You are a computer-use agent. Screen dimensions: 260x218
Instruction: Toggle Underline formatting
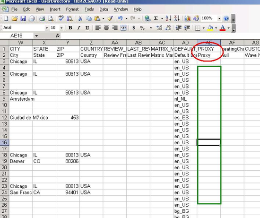point(87,28)
